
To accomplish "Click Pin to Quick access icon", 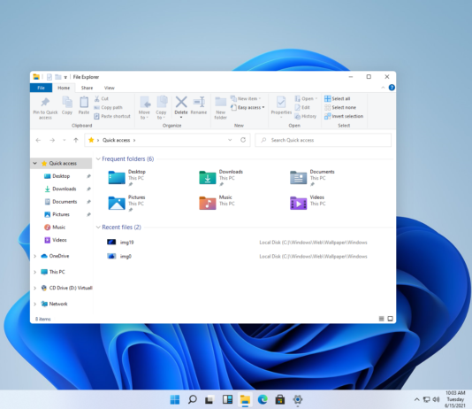I will 45,103.
